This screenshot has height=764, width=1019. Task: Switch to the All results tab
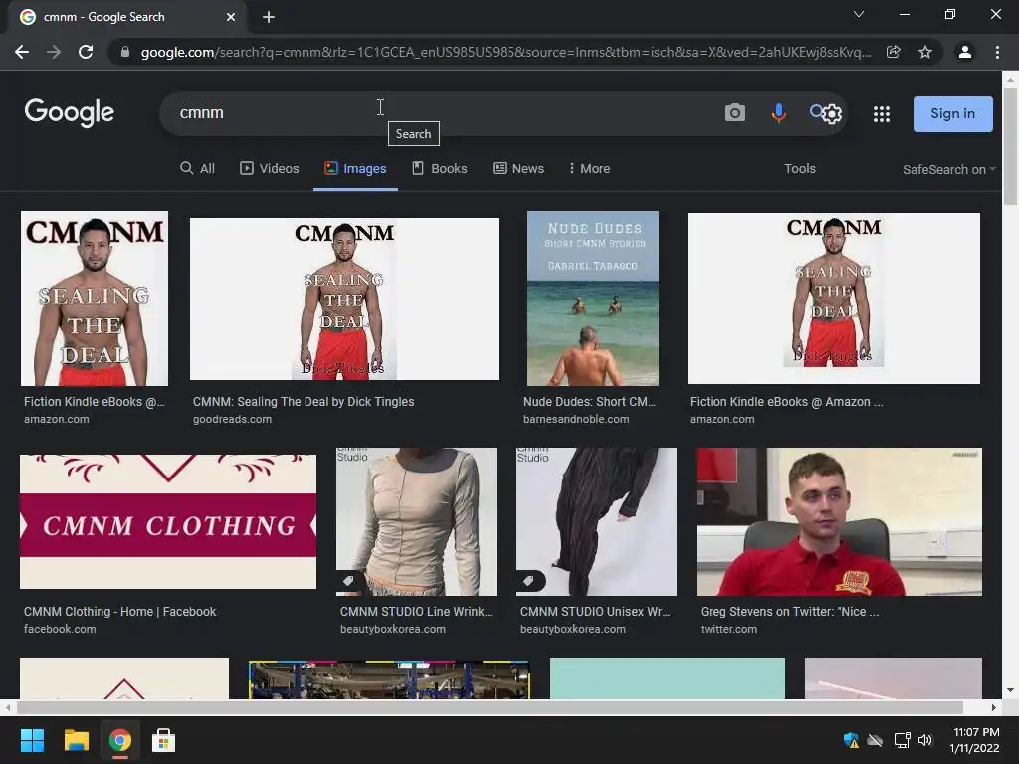coord(198,168)
